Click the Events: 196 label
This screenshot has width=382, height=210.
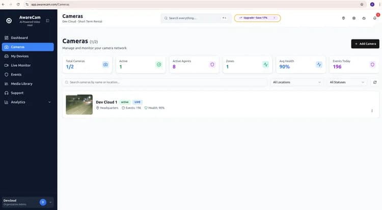131,108
